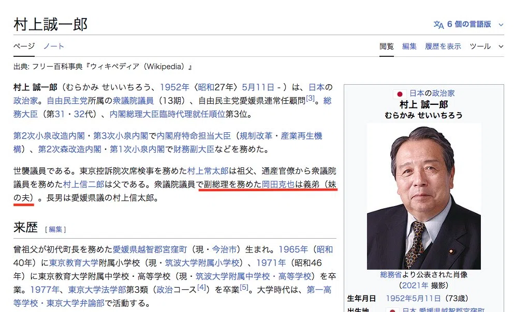Open the 5月11日 link in the intro
Viewport: 514px width, 312px height.
click(258, 87)
